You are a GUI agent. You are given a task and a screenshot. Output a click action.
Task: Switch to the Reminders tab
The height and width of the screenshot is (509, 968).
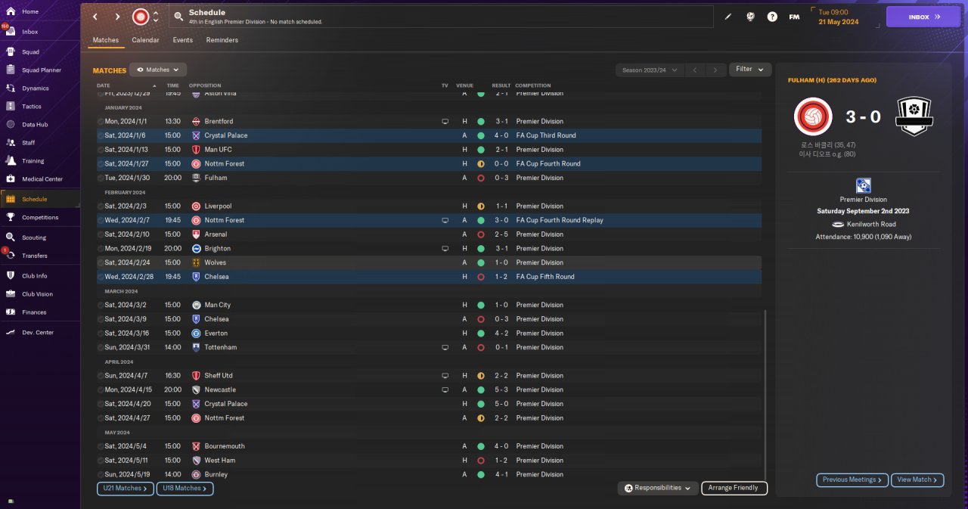tap(222, 40)
